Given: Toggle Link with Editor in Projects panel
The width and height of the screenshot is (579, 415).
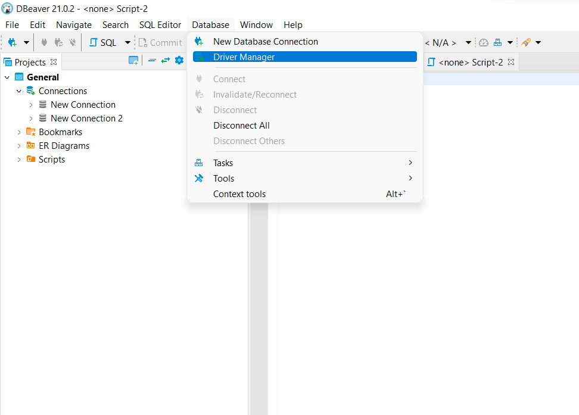Looking at the screenshot, I should click(166, 61).
